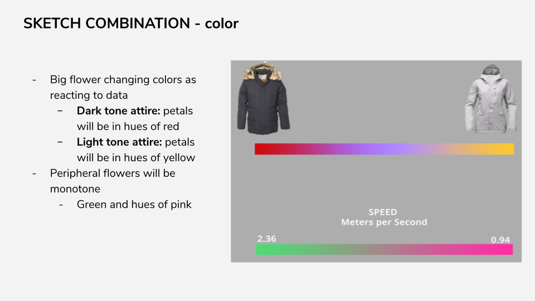Image resolution: width=535 pixels, height=301 pixels.
Task: Click the light gray jacket image
Action: click(490, 98)
